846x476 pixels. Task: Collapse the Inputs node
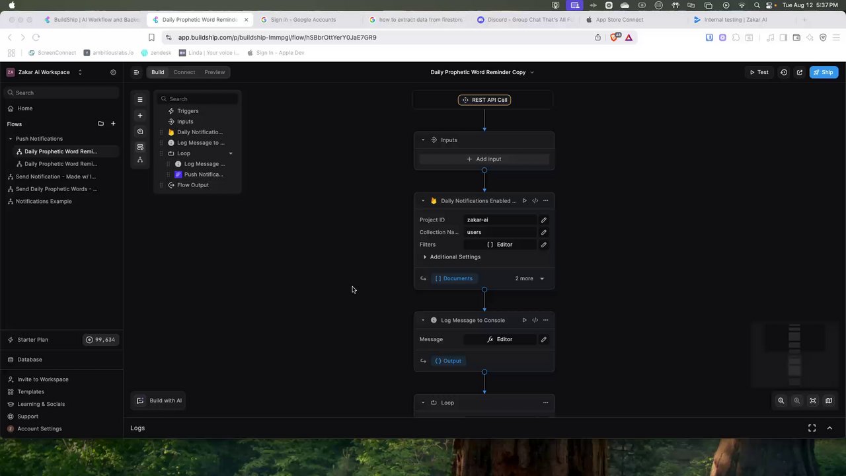point(423,140)
